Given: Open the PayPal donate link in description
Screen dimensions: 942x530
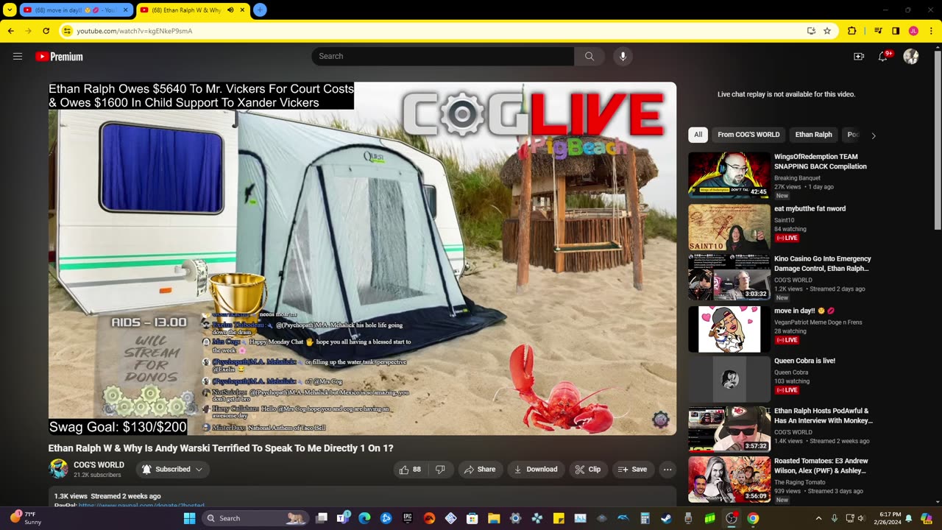Looking at the screenshot, I should [141, 506].
